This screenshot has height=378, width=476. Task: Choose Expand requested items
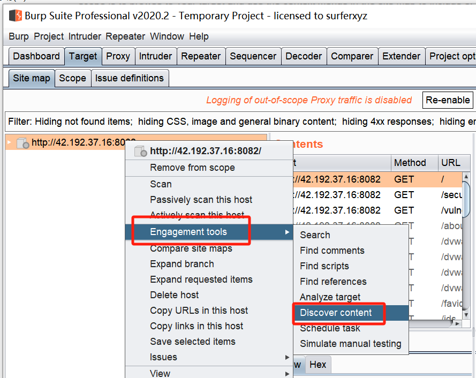click(209, 279)
